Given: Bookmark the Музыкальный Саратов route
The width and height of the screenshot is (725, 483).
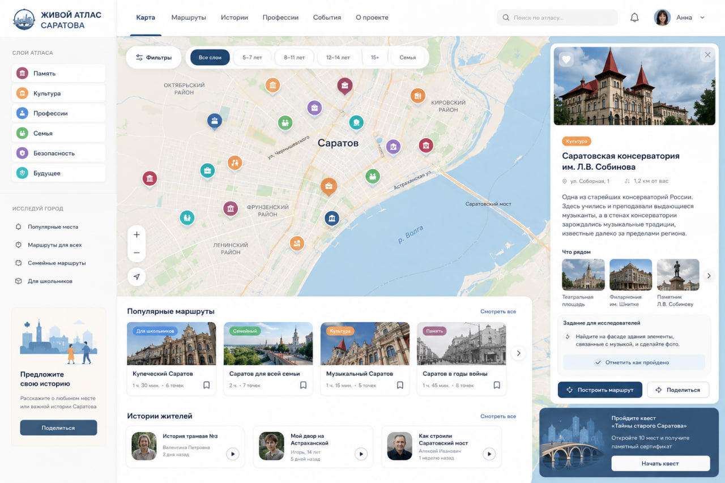Looking at the screenshot, I should point(400,385).
